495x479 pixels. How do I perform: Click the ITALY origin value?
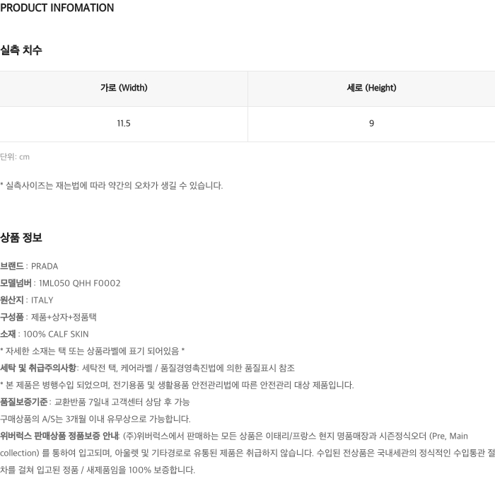coord(42,301)
